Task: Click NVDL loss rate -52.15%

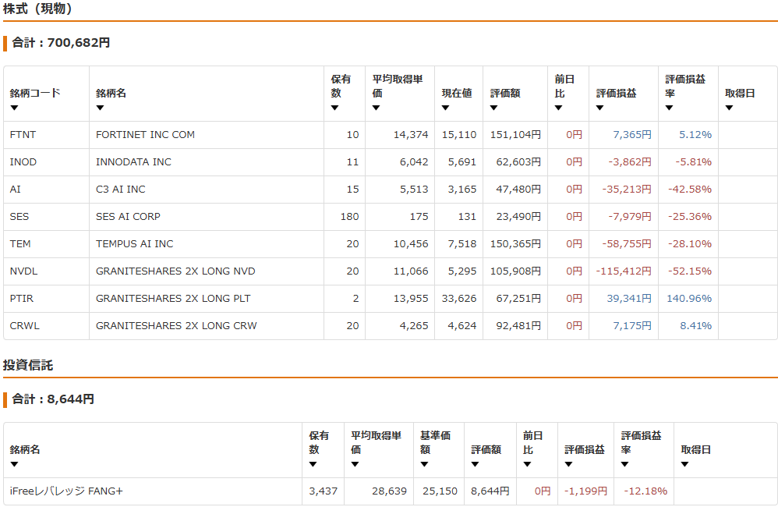Action: (690, 271)
